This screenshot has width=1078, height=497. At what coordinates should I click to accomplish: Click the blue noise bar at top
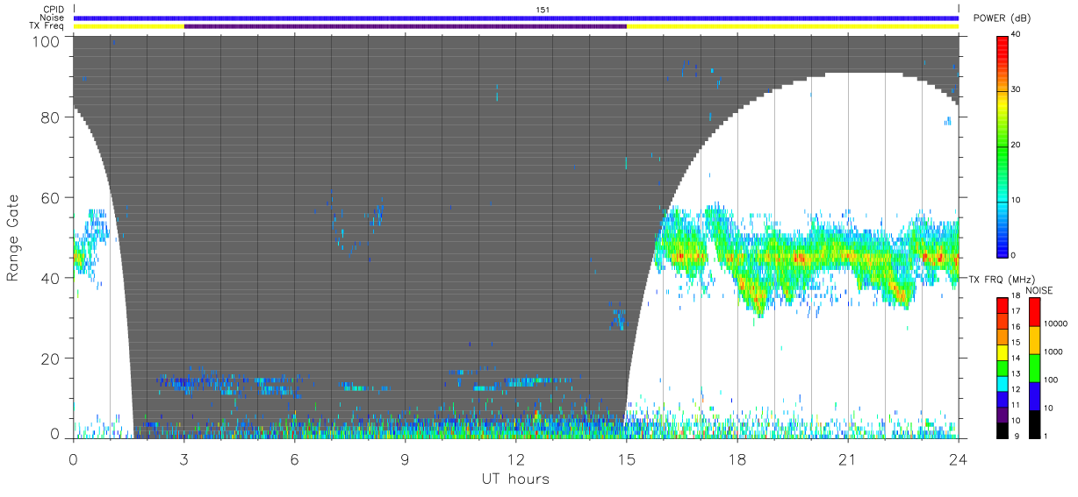point(516,18)
